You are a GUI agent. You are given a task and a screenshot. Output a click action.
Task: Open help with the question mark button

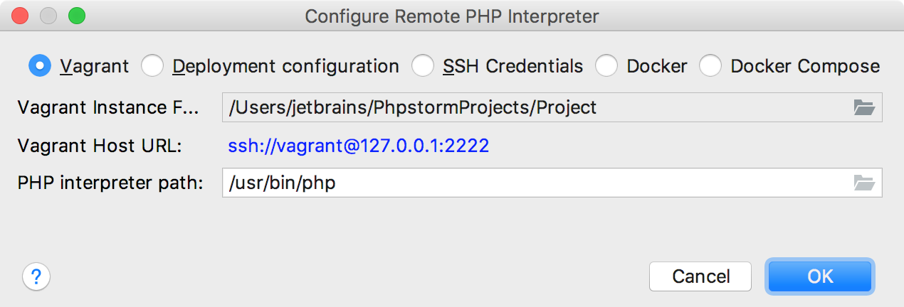tap(36, 276)
